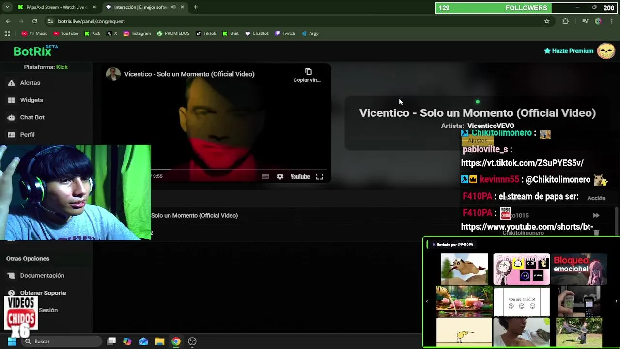Open OBS Studio from the taskbar

tap(192, 341)
